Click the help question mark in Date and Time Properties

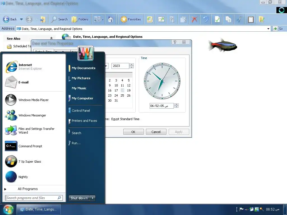pyautogui.click(x=175, y=42)
